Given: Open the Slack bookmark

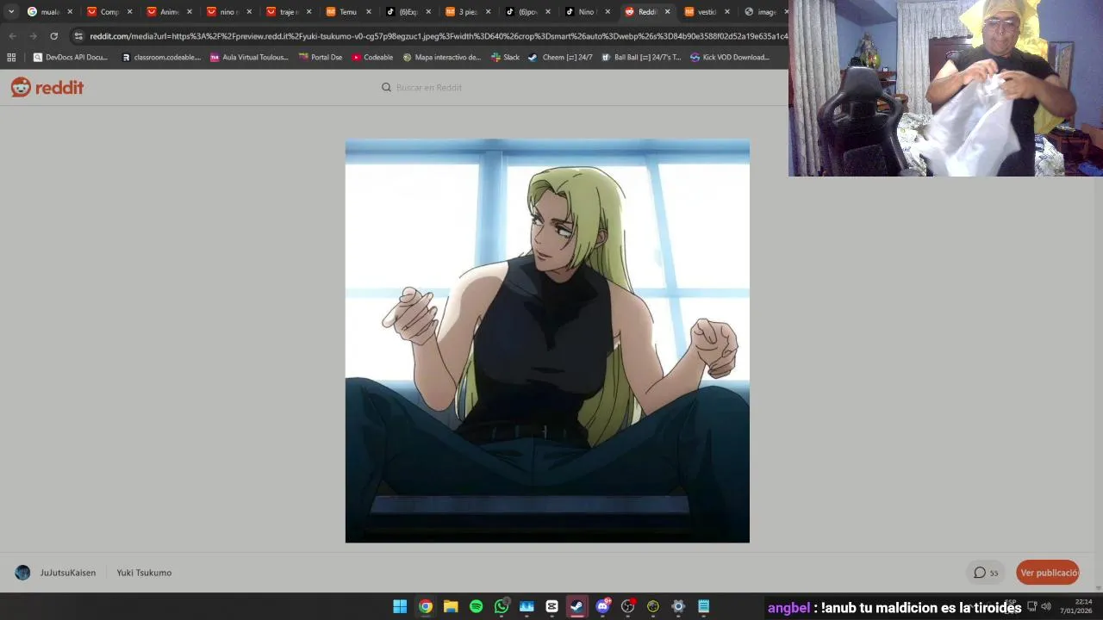Looking at the screenshot, I should [x=505, y=58].
